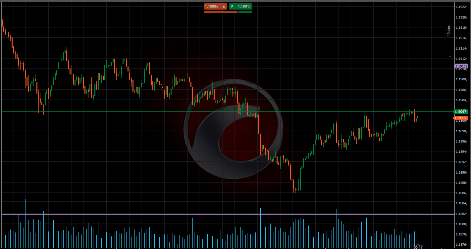Click the green buy sentiment bar
471x249 pixels.
[x=245, y=12]
